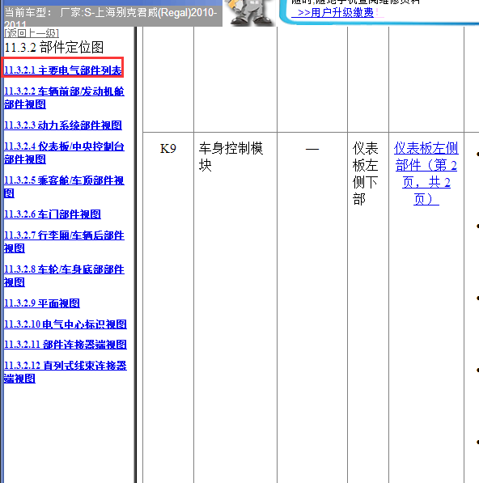Screen dimensions: 479x483
Task: Open 11.3.2.11 部件连接器端视图
Action: (x=66, y=345)
